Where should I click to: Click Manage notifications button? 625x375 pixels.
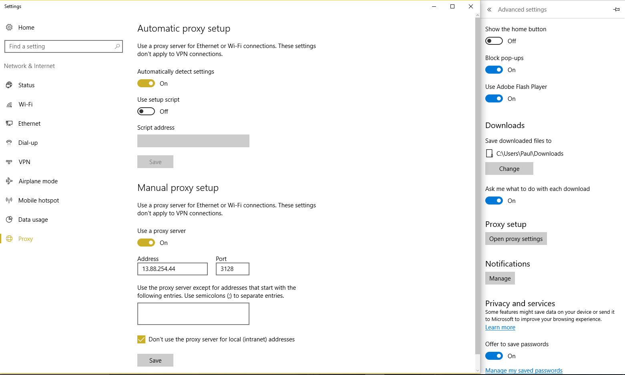pyautogui.click(x=500, y=278)
